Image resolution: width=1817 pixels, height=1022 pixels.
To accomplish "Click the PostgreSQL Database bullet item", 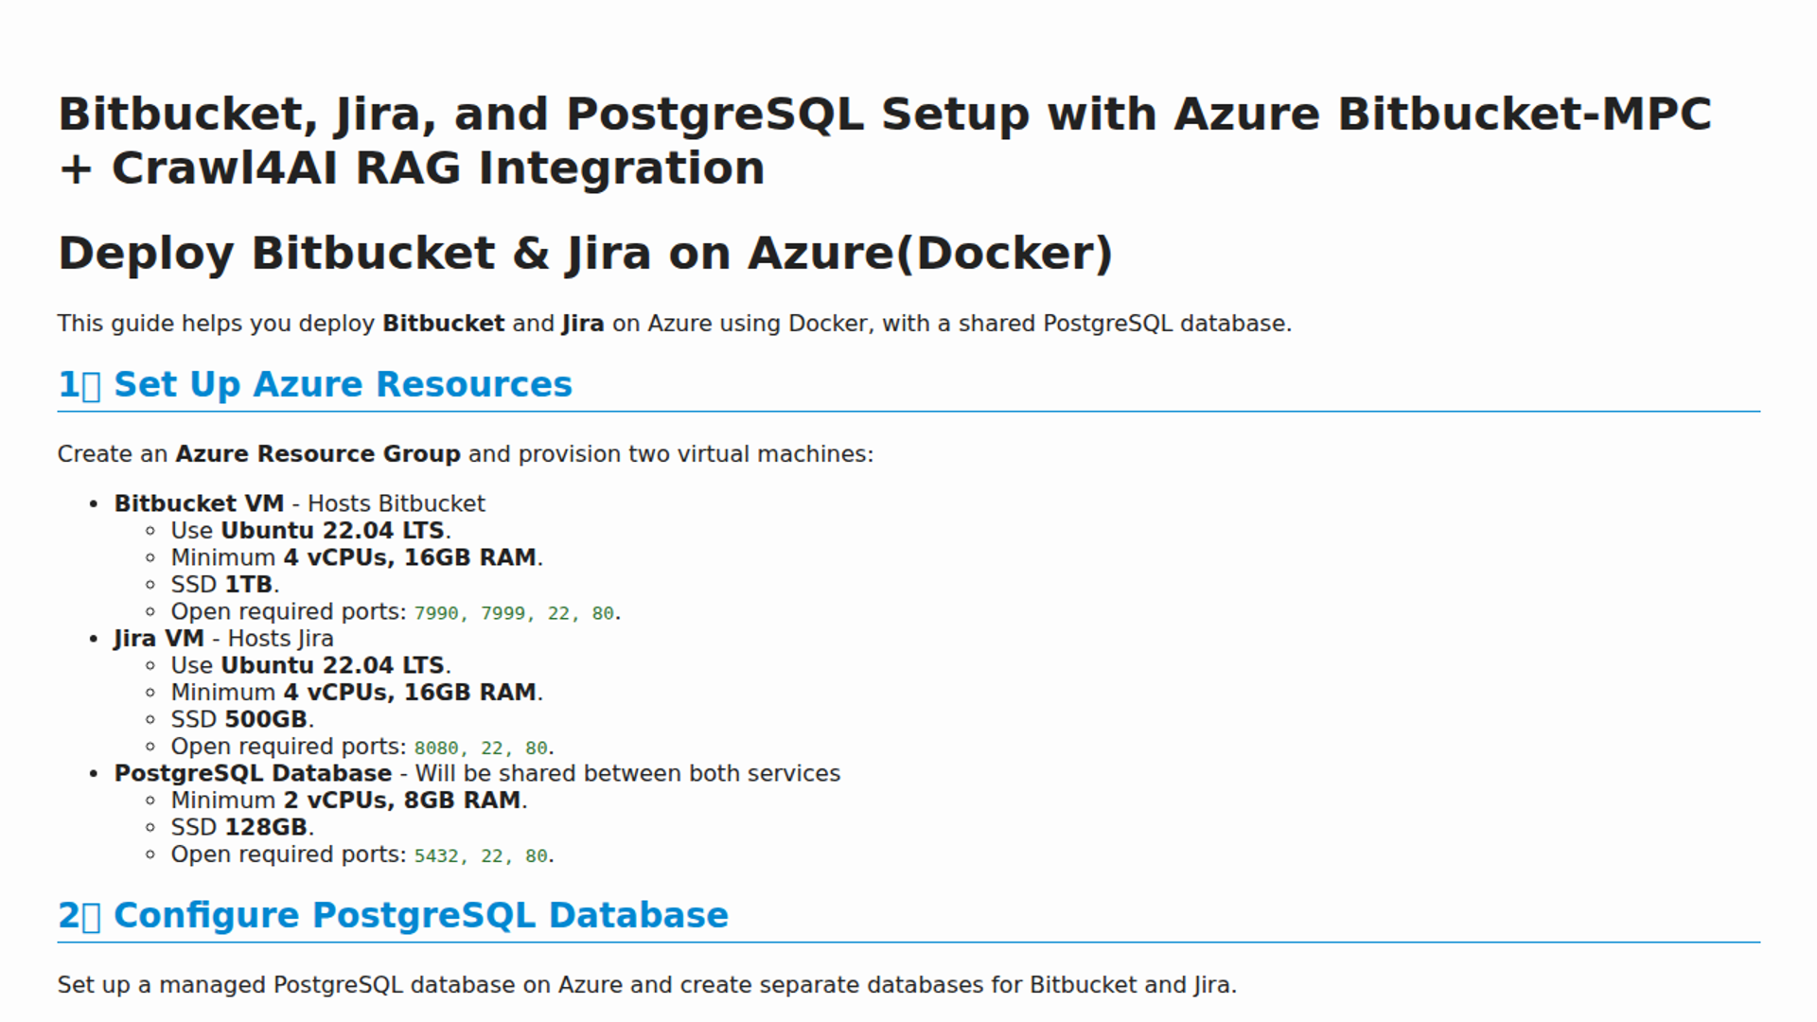I will pos(477,773).
